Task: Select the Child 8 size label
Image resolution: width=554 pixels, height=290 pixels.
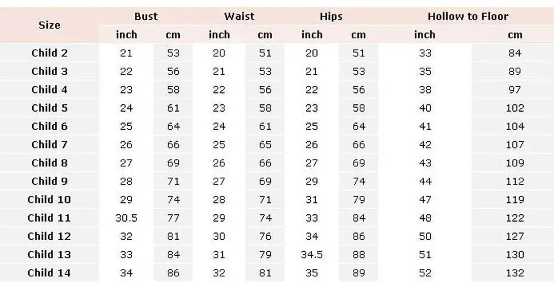Action: click(x=50, y=163)
